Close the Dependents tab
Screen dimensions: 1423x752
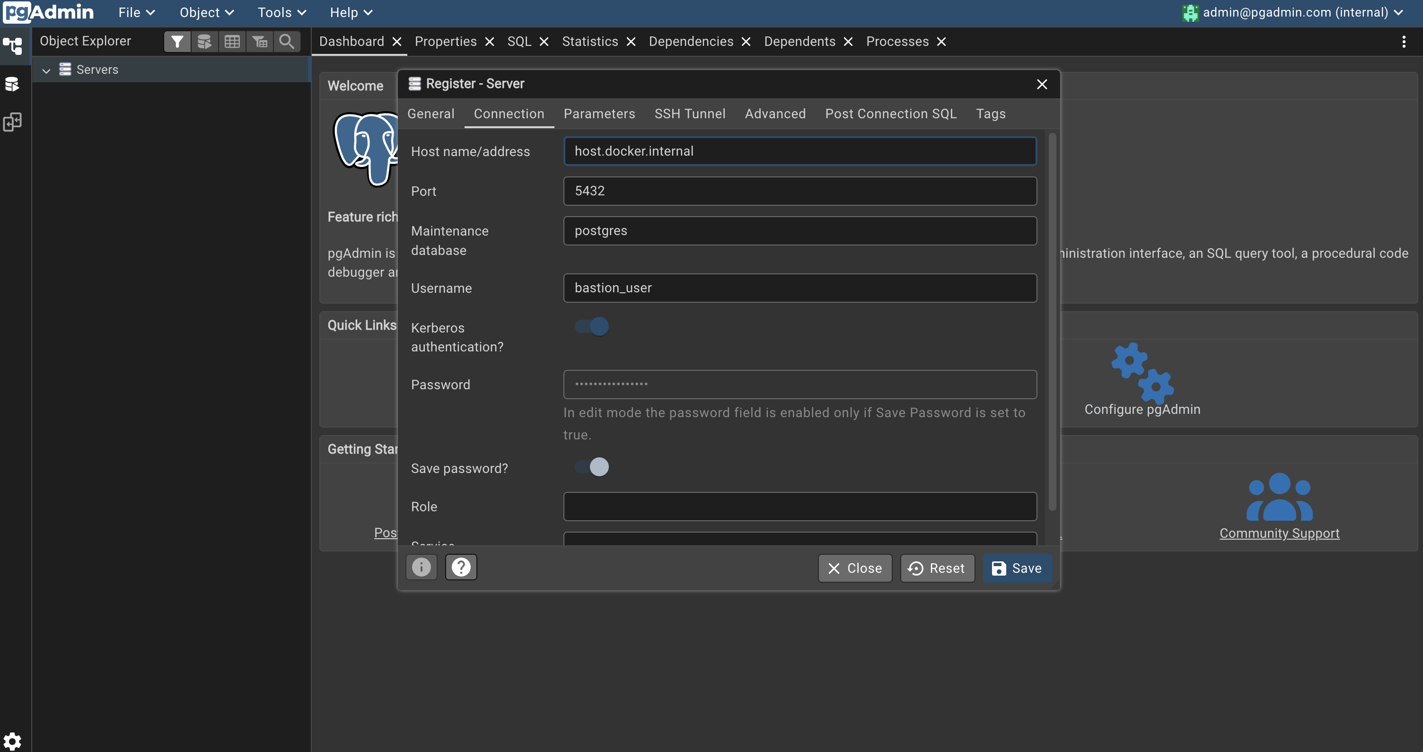click(x=849, y=42)
